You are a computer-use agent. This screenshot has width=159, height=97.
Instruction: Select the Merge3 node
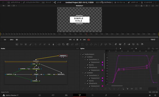click(36, 74)
